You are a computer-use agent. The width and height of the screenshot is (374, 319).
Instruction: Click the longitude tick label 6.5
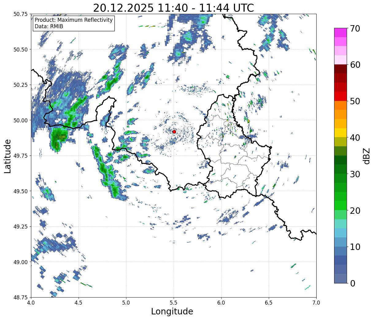tap(269, 302)
